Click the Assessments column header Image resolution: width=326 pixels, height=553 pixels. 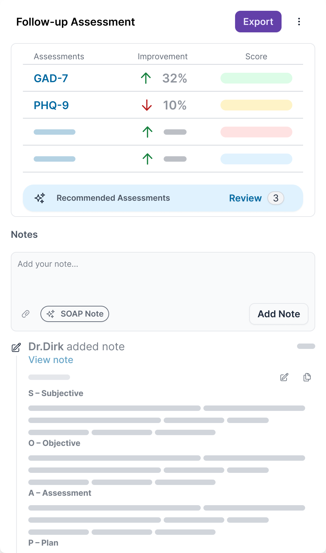point(59,57)
